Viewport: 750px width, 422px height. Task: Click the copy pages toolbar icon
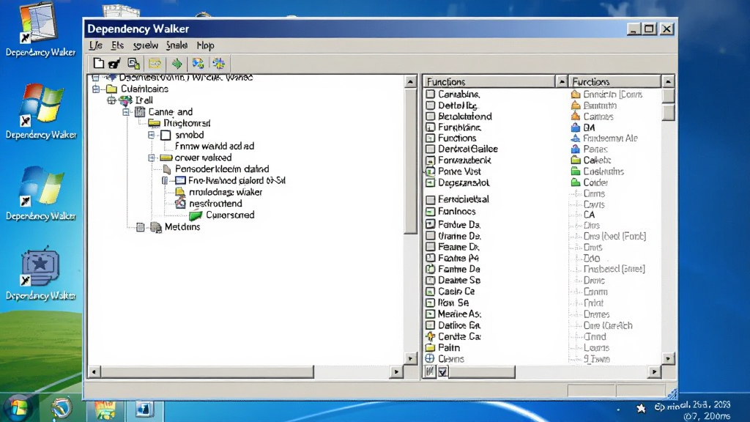click(x=133, y=63)
